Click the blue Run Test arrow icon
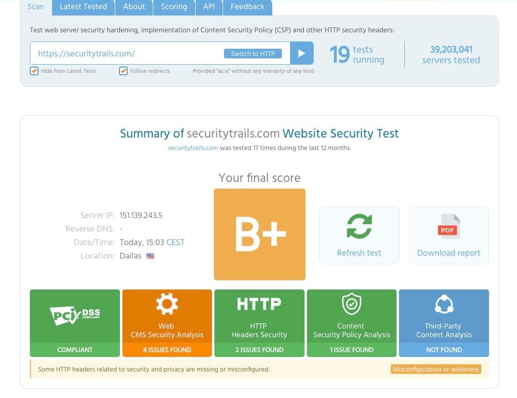The height and width of the screenshot is (398, 517). (x=302, y=53)
